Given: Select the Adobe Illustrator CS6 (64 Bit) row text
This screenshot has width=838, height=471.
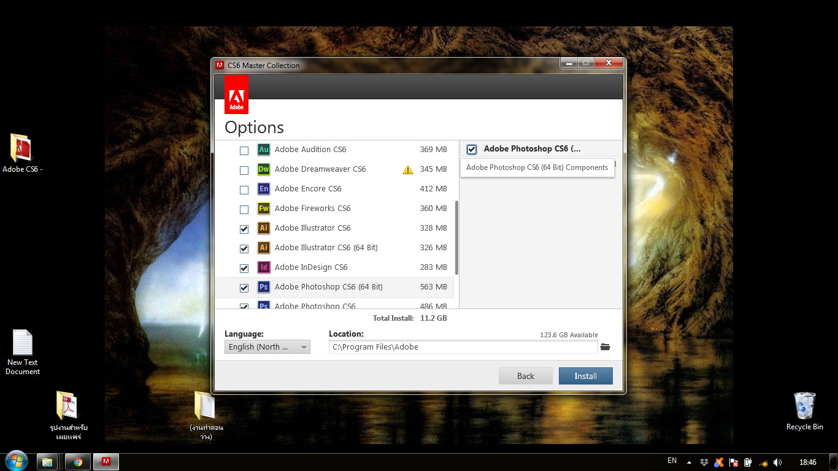Looking at the screenshot, I should pos(326,248).
